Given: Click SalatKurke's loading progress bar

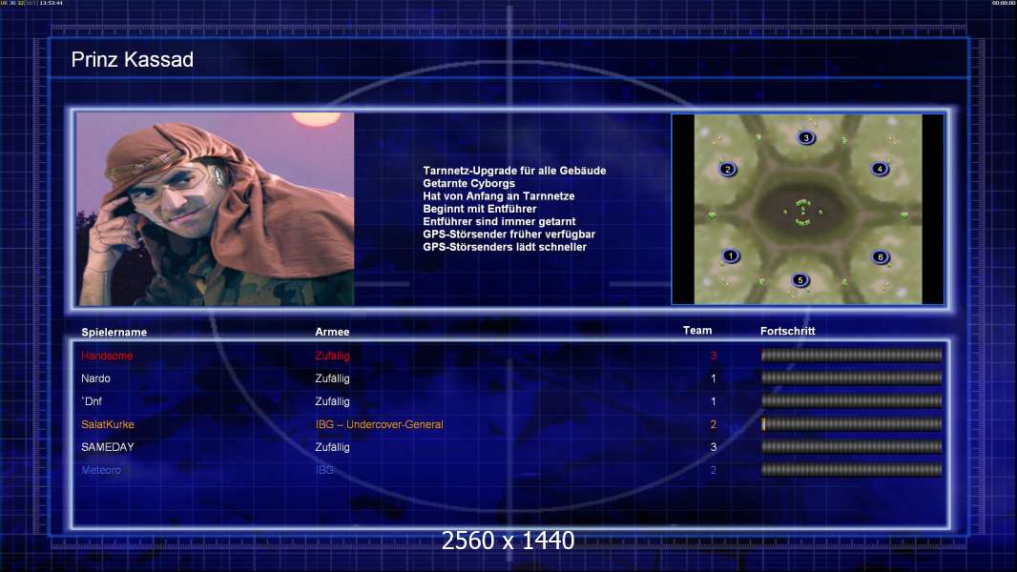Looking at the screenshot, I should (852, 424).
